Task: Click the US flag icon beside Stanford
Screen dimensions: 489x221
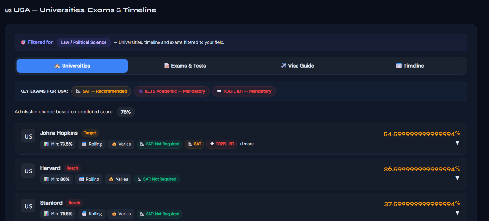Action: click(x=28, y=206)
